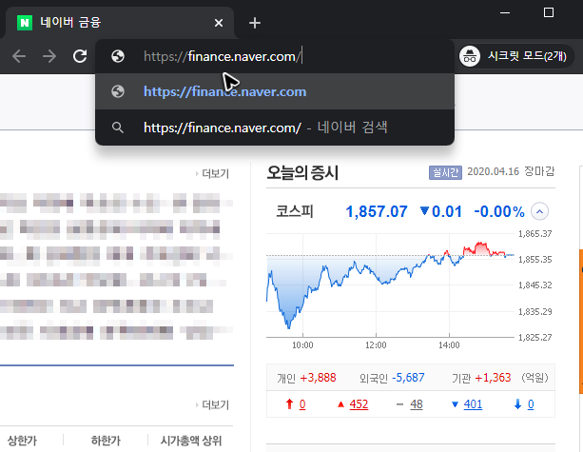Open the upper-limit stocks count 0
Viewport: 583px width, 452px height.
[x=302, y=404]
